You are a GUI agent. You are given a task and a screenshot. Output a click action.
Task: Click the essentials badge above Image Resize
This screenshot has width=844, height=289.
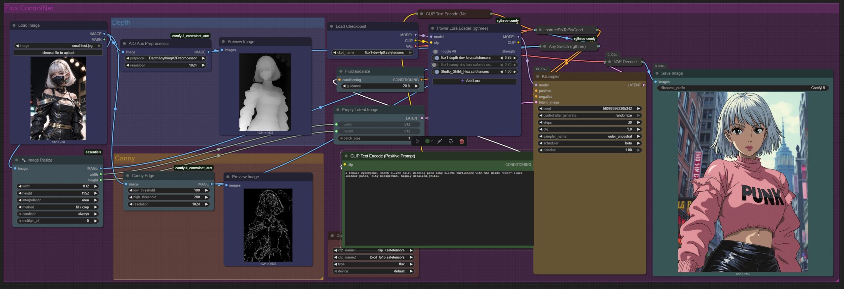[93, 152]
